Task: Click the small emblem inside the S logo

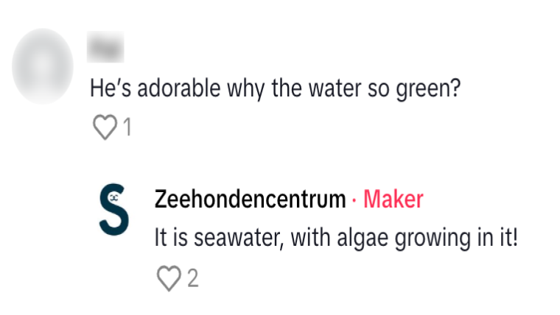Action: coord(113,197)
